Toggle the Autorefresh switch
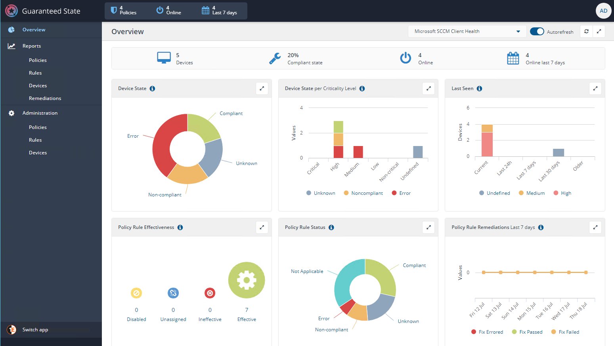This screenshot has width=614, height=346. point(537,31)
